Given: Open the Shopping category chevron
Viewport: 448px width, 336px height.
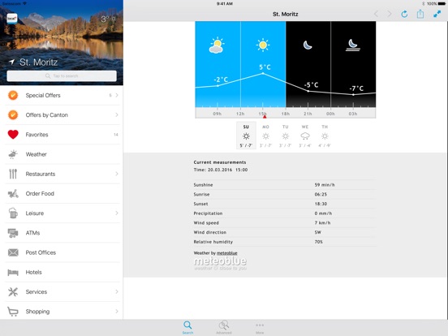Looking at the screenshot, I should pos(117,311).
